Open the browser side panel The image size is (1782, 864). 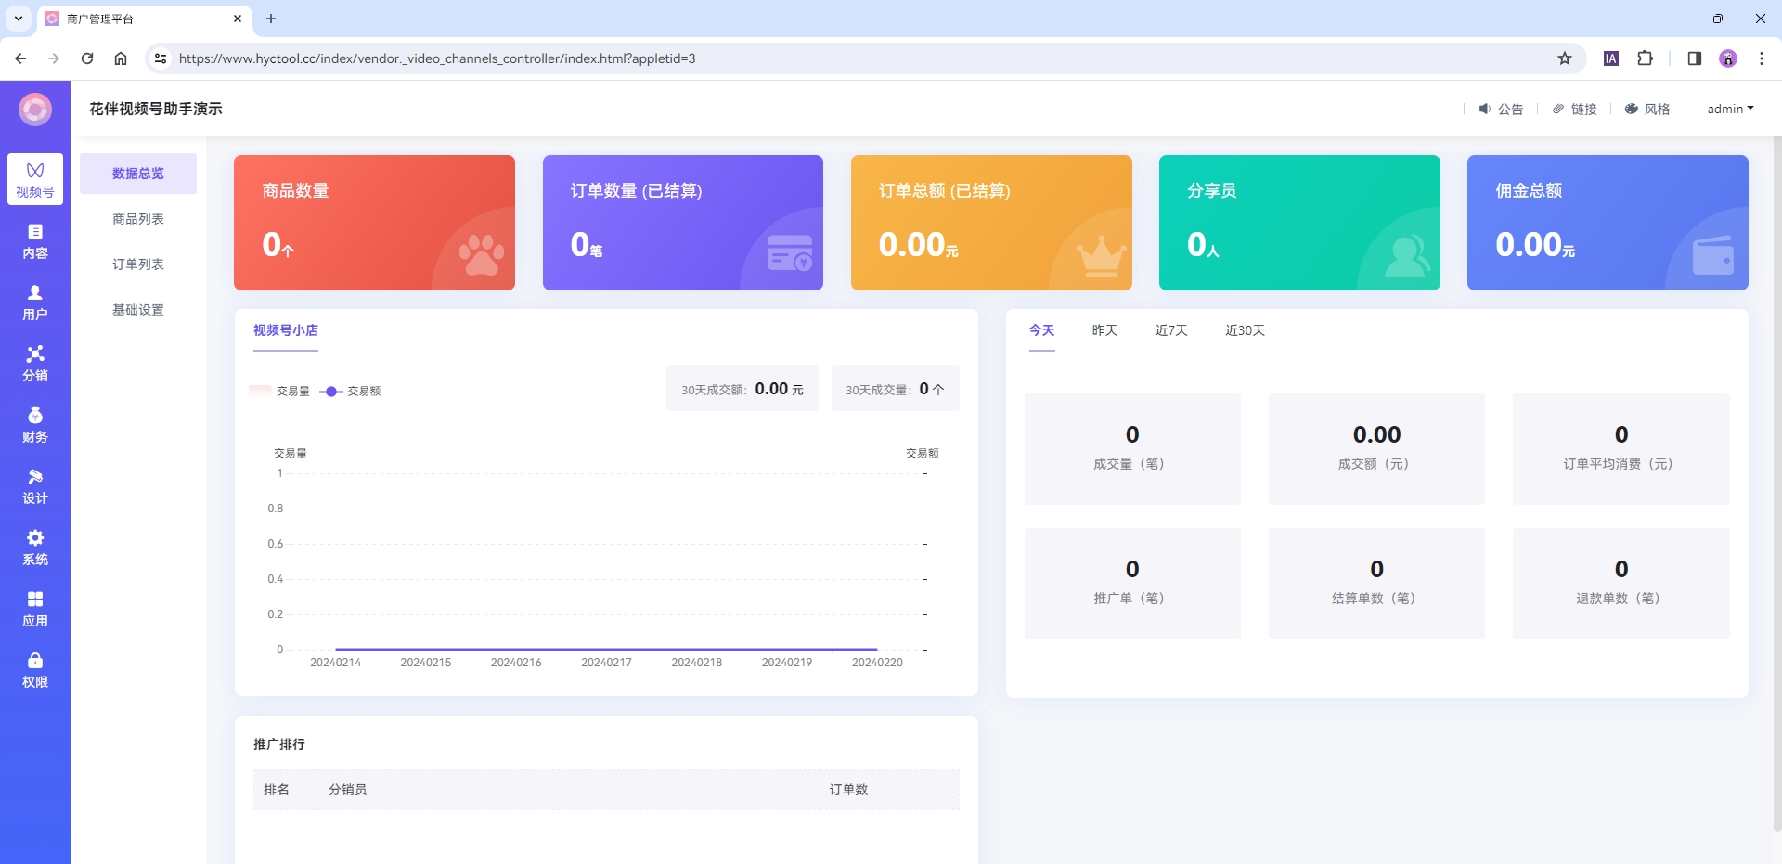coord(1695,58)
